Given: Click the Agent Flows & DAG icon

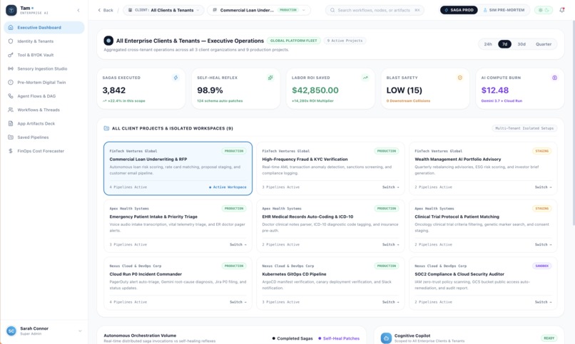Looking at the screenshot, I should point(11,96).
